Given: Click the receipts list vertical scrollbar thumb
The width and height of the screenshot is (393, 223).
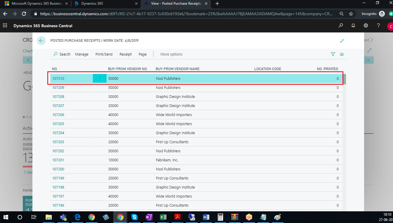Looking at the screenshot, I should (x=345, y=79).
